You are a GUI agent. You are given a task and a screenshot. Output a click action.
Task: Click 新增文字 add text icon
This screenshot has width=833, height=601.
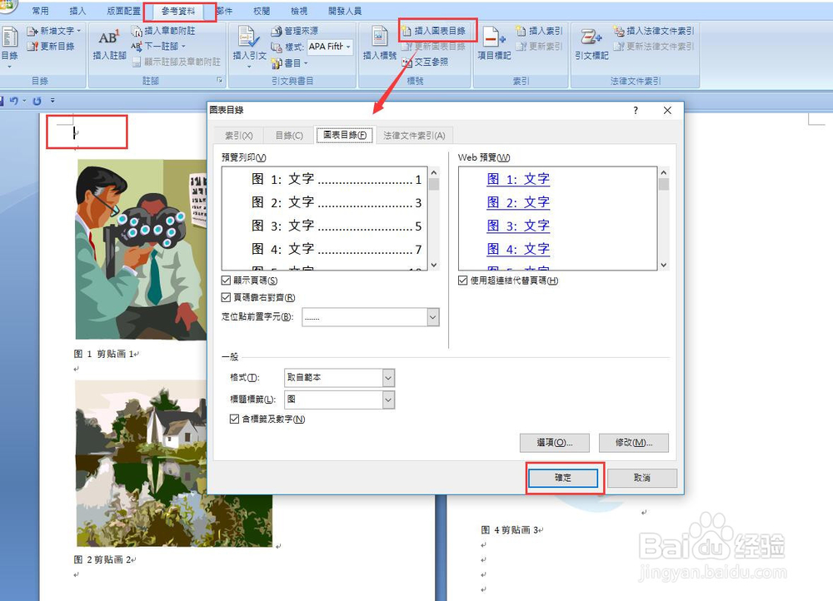coord(32,31)
